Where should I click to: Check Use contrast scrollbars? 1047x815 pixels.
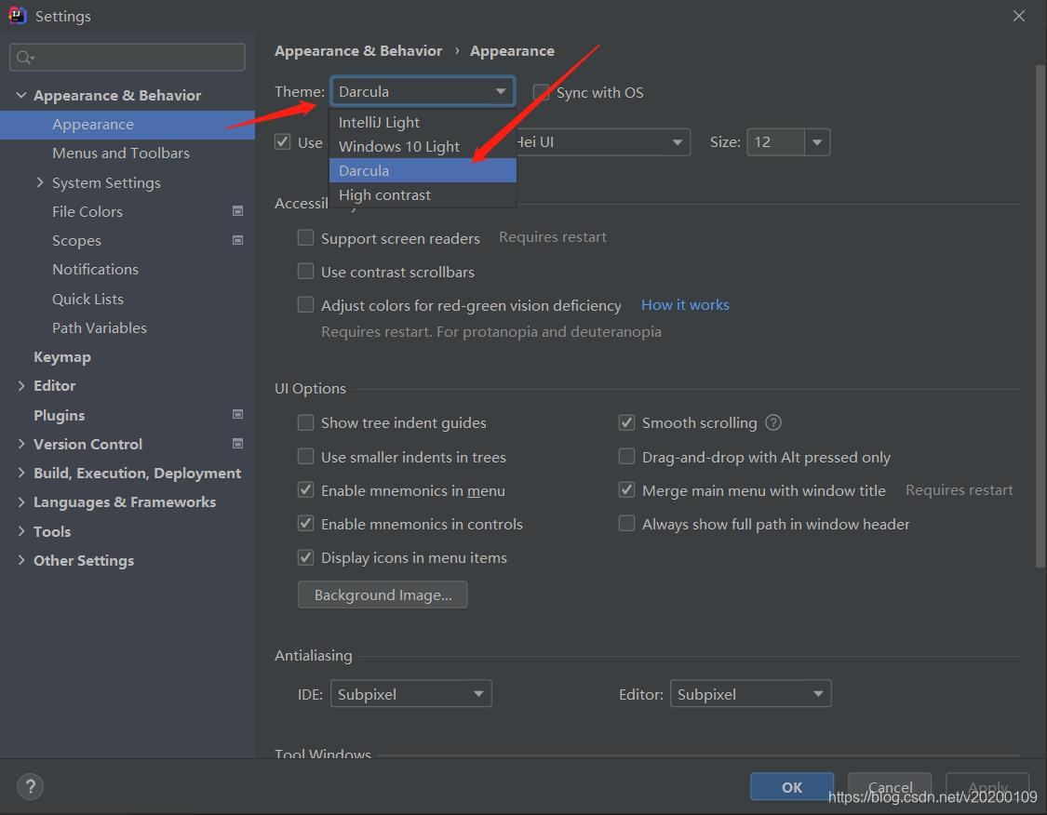click(x=305, y=271)
